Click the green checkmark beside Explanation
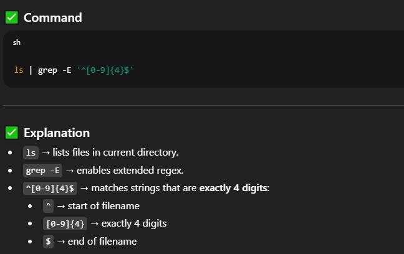The height and width of the screenshot is (254, 404). click(11, 133)
